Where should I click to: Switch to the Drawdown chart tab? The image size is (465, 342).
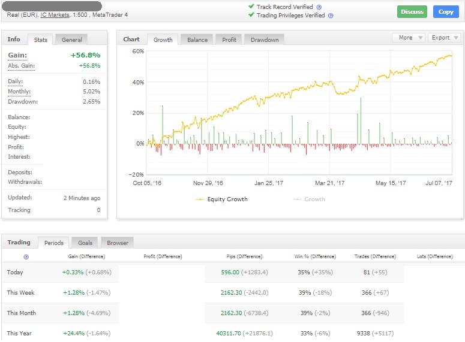[x=265, y=40]
